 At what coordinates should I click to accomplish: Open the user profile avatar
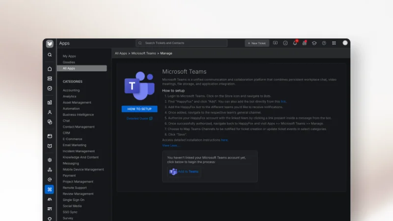coord(345,43)
